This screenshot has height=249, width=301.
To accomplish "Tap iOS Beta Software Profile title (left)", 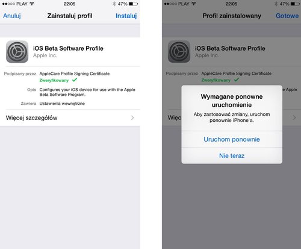I will (x=68, y=48).
